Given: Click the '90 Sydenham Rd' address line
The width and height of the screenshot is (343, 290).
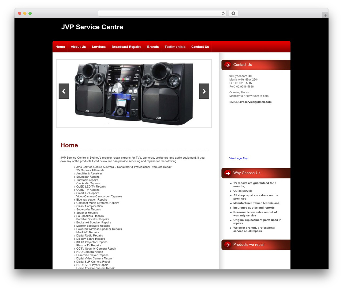Looking at the screenshot, I should point(240,76).
